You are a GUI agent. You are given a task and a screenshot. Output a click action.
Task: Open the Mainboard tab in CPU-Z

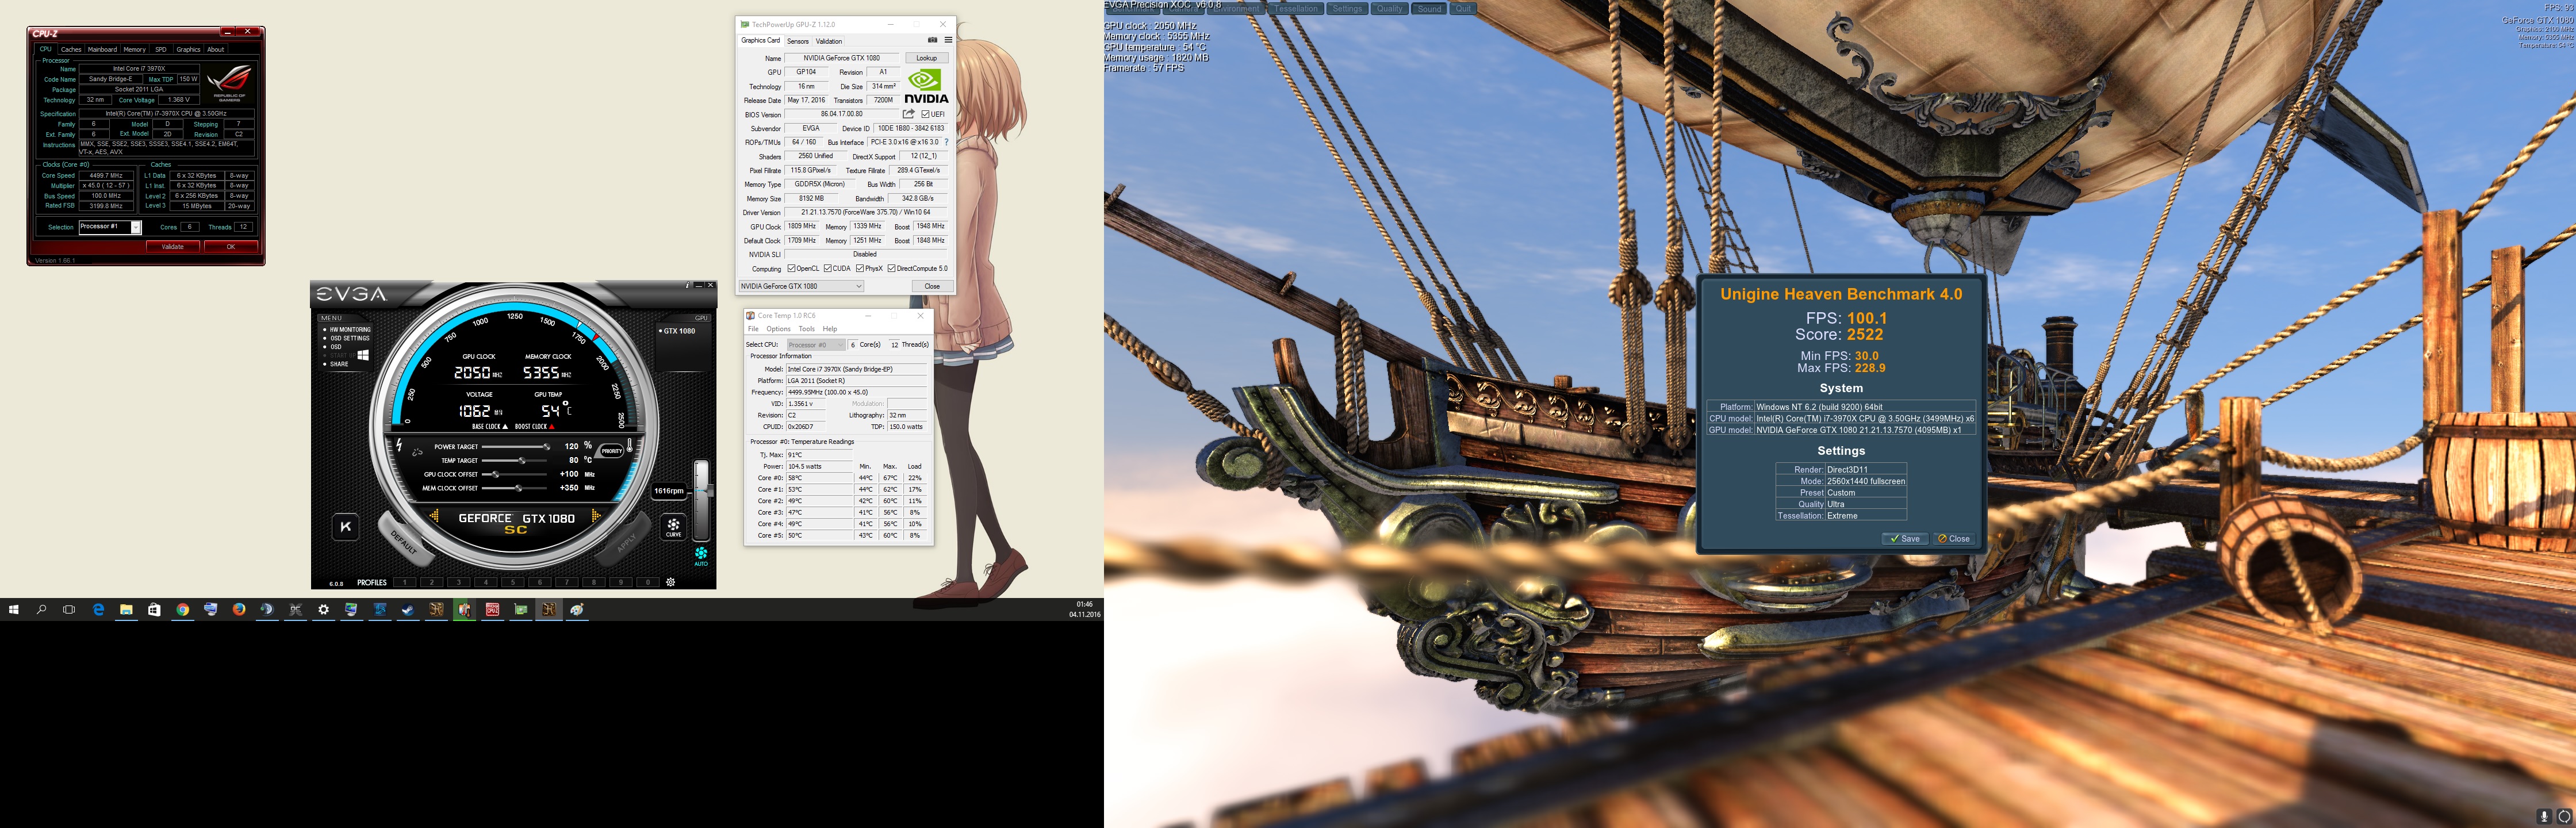[x=102, y=49]
